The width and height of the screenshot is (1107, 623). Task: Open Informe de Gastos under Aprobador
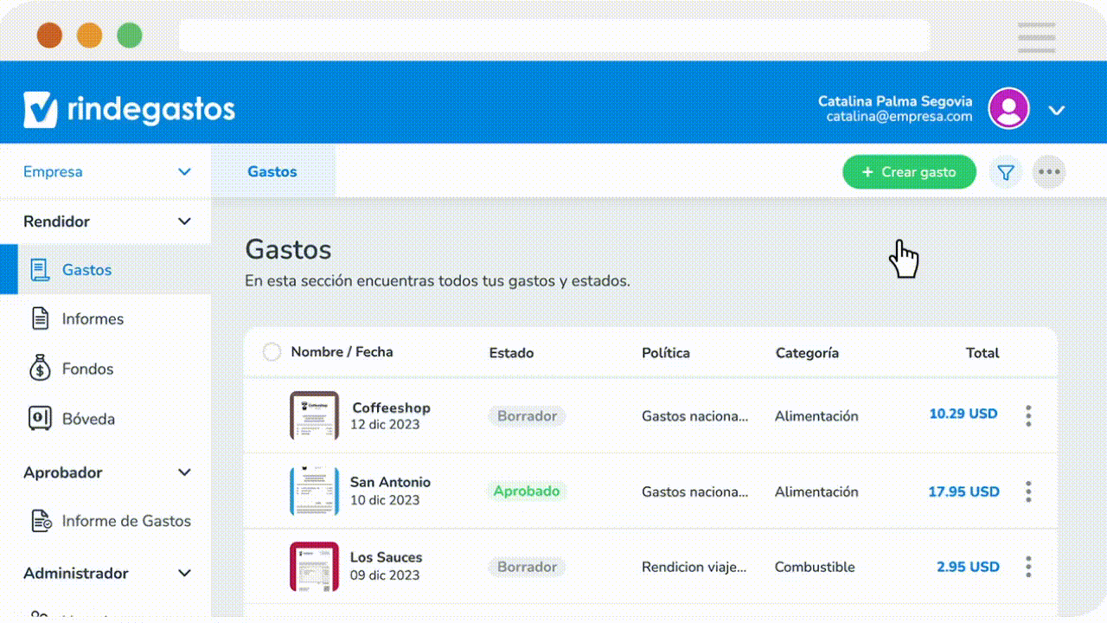pyautogui.click(x=126, y=521)
